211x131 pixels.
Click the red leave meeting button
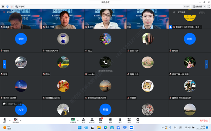click(204, 121)
